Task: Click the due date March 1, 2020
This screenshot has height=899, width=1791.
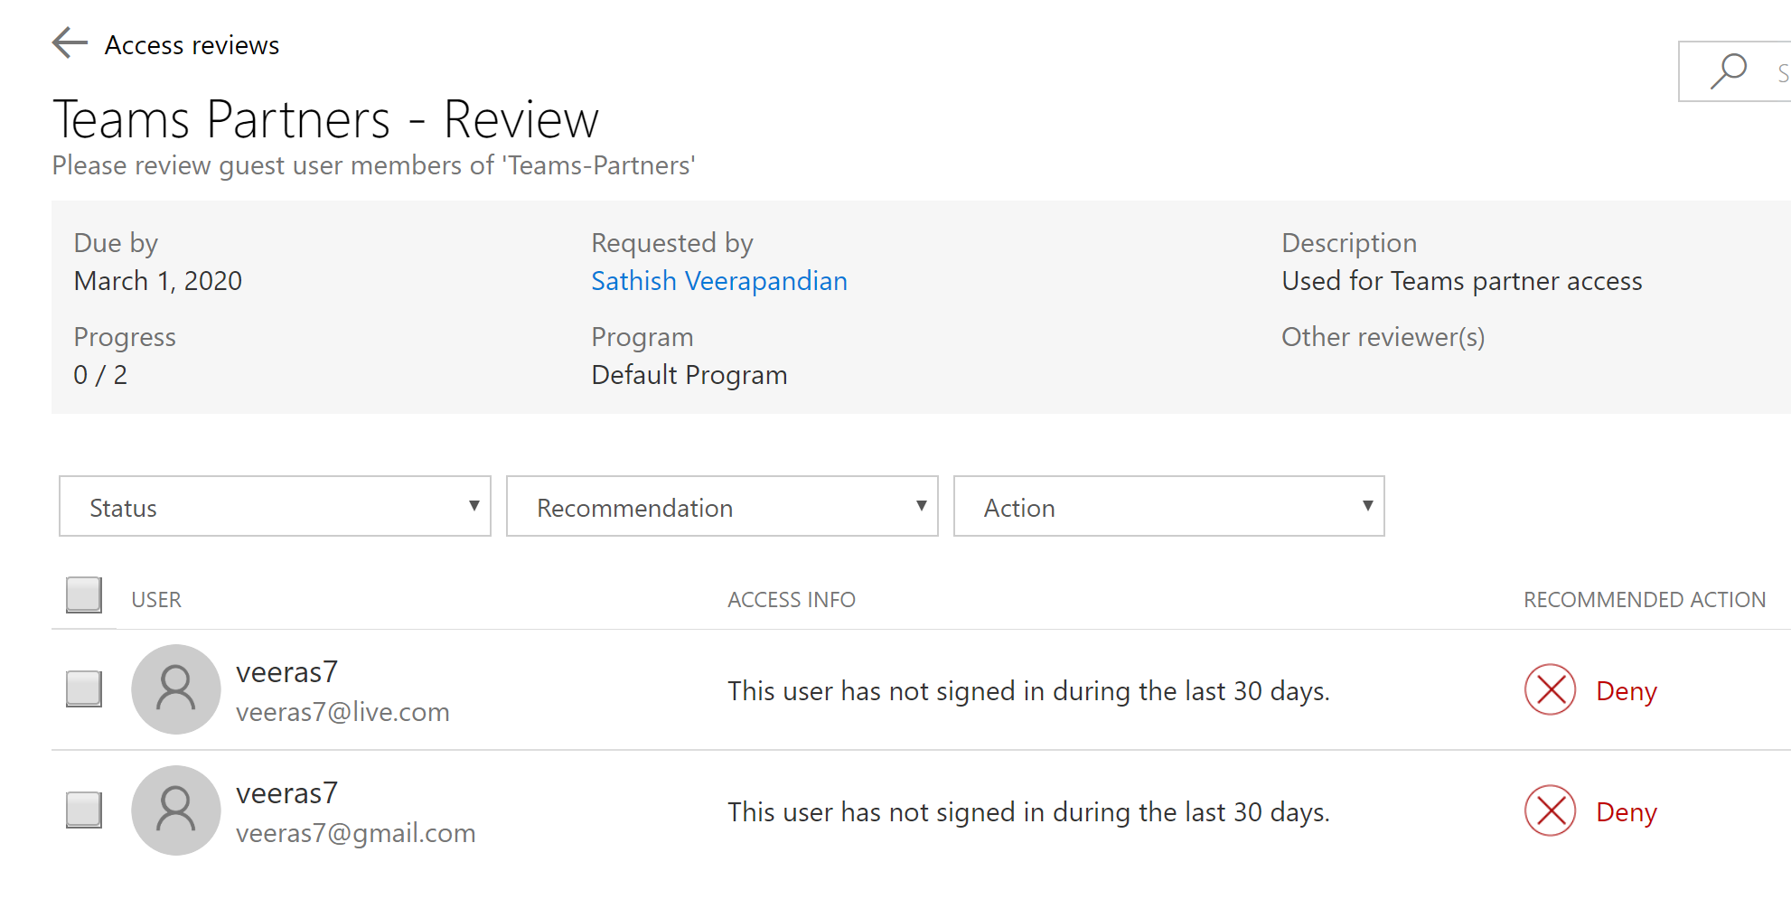Action: (x=158, y=281)
